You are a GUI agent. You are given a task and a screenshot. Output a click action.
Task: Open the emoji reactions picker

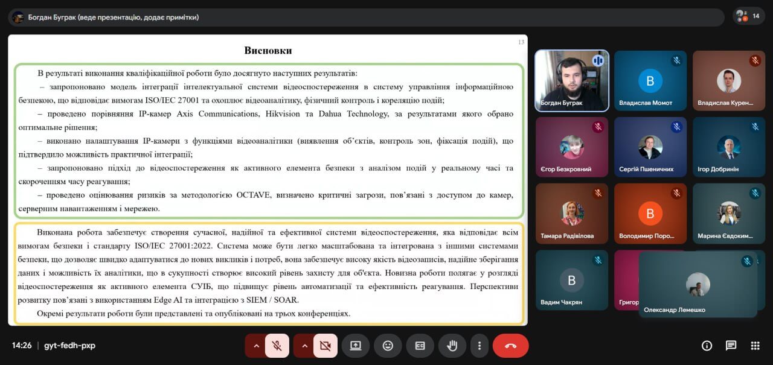388,346
